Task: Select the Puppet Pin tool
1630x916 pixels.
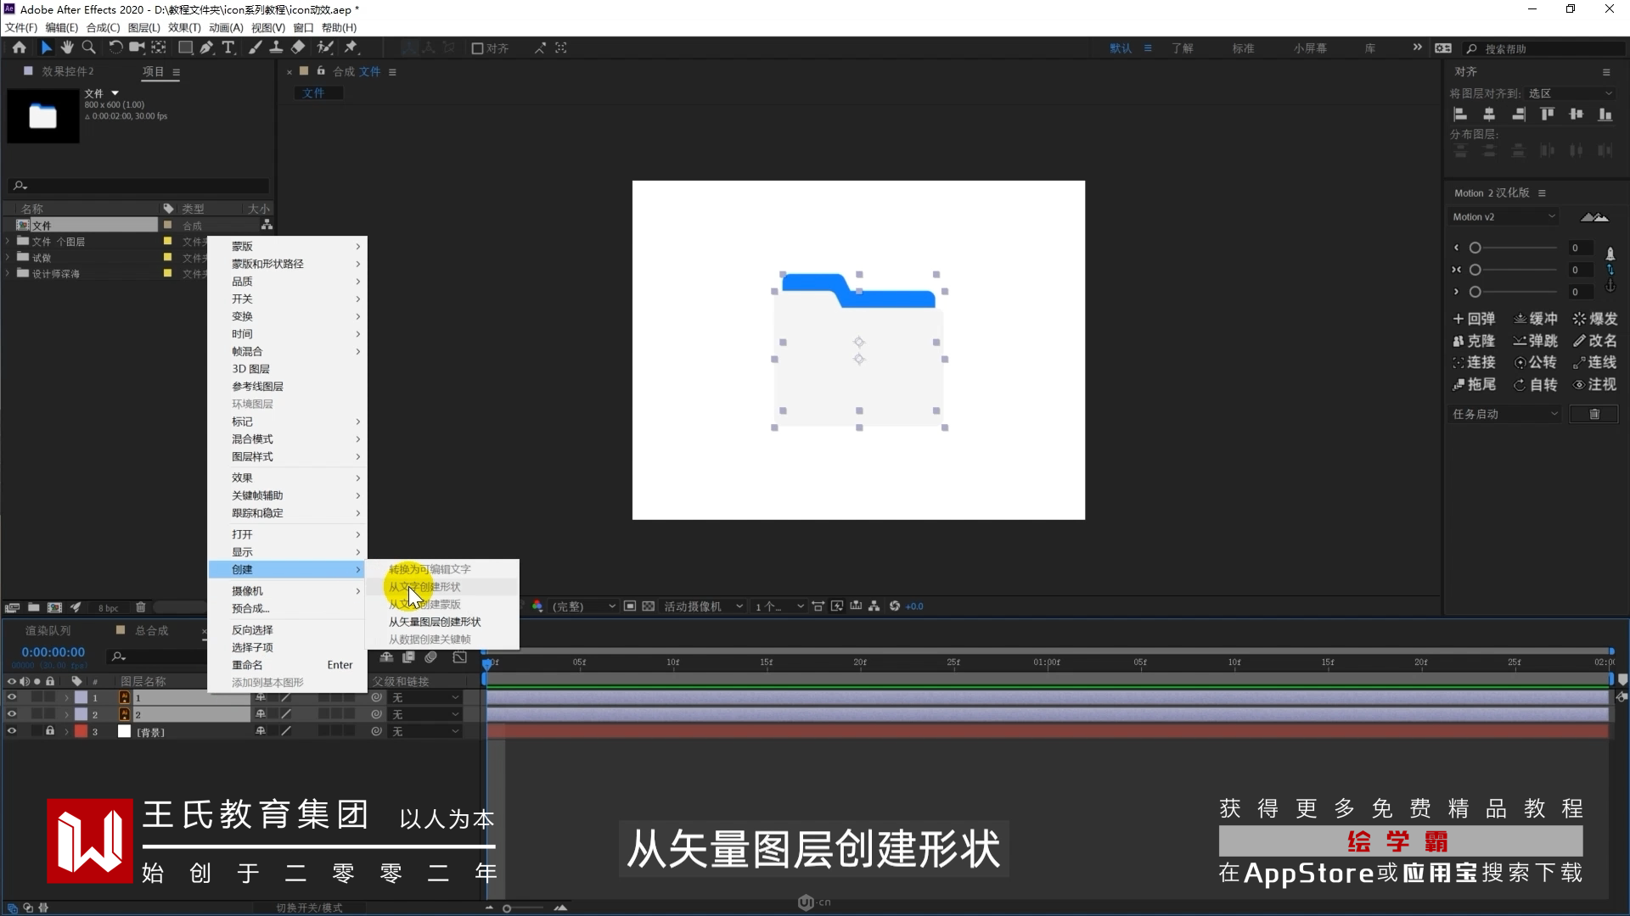Action: [351, 48]
